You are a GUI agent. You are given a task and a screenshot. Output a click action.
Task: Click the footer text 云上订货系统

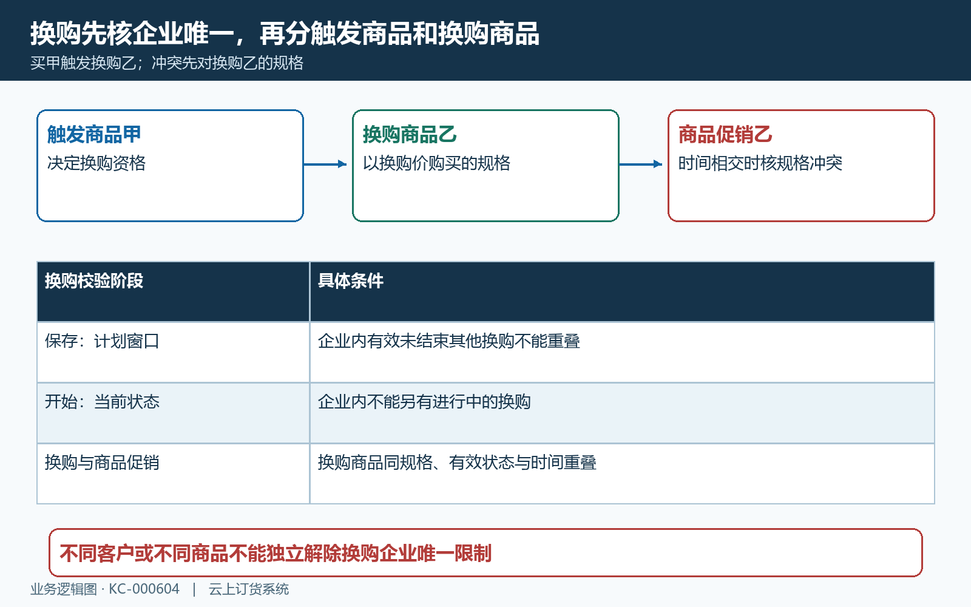[x=249, y=589]
